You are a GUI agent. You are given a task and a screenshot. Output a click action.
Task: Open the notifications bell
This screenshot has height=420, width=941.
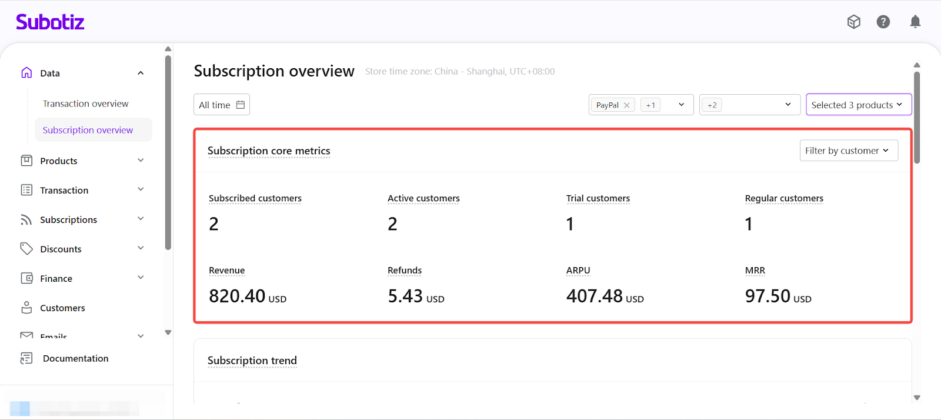915,22
